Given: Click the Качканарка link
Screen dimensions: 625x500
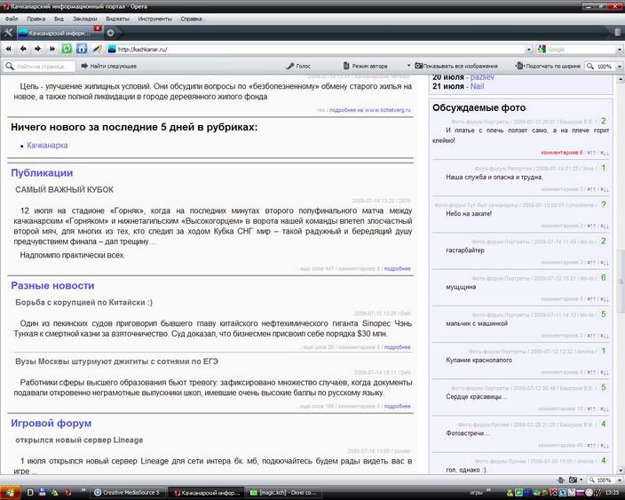Looking at the screenshot, I should [47, 145].
